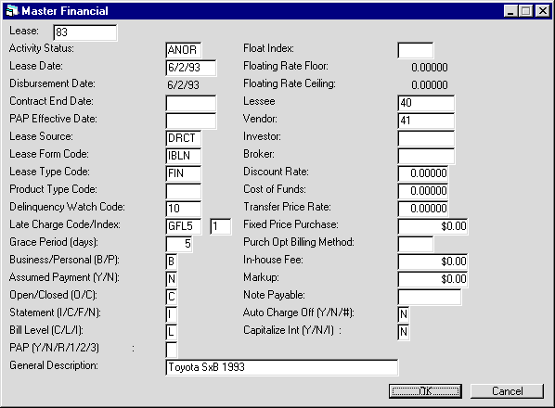Click the Cost of Funds field
The height and width of the screenshot is (408, 555).
pyautogui.click(x=423, y=191)
